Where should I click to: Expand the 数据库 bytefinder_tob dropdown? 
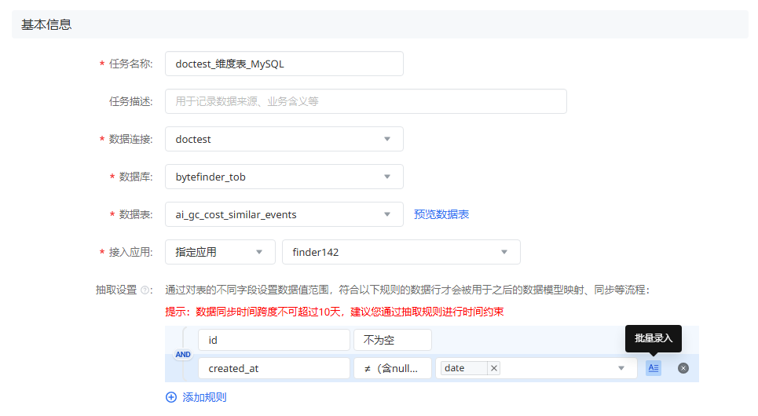click(284, 177)
